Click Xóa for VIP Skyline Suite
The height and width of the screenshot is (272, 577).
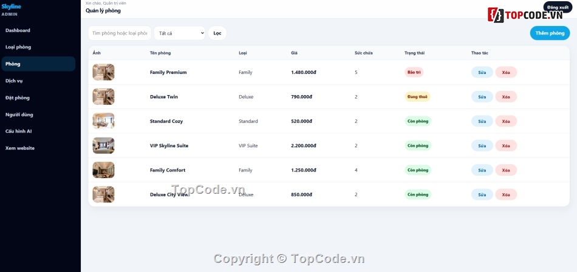[x=506, y=146]
